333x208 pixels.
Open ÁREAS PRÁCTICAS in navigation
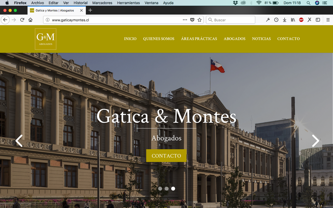tap(199, 39)
